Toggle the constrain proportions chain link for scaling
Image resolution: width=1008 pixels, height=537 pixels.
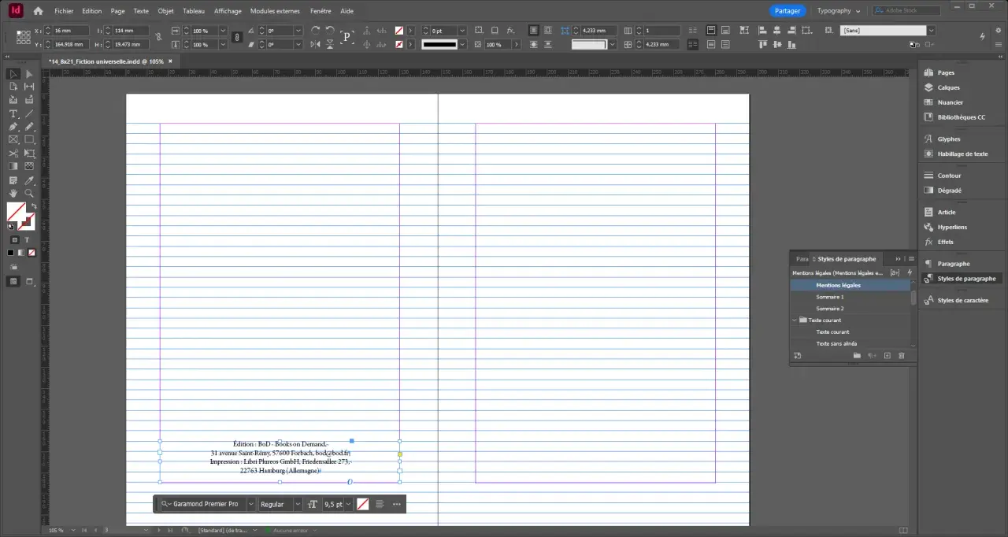point(237,38)
